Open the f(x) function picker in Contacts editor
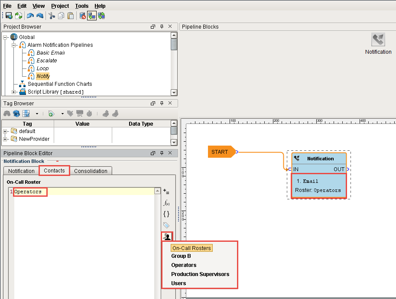 (167, 203)
